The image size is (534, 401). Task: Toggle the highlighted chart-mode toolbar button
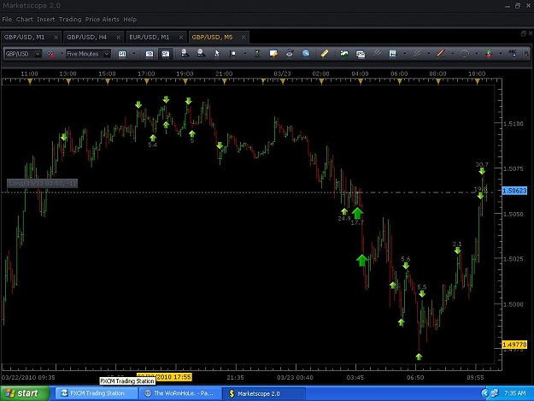[166, 54]
